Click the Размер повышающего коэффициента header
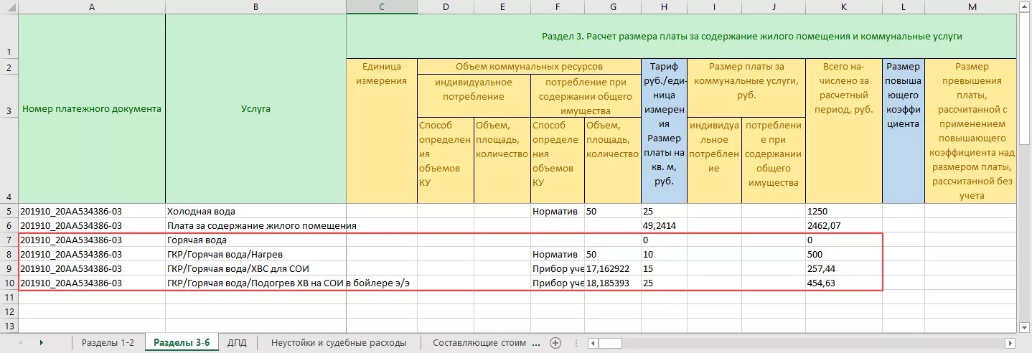This screenshot has height=353, width=1032. (904, 131)
